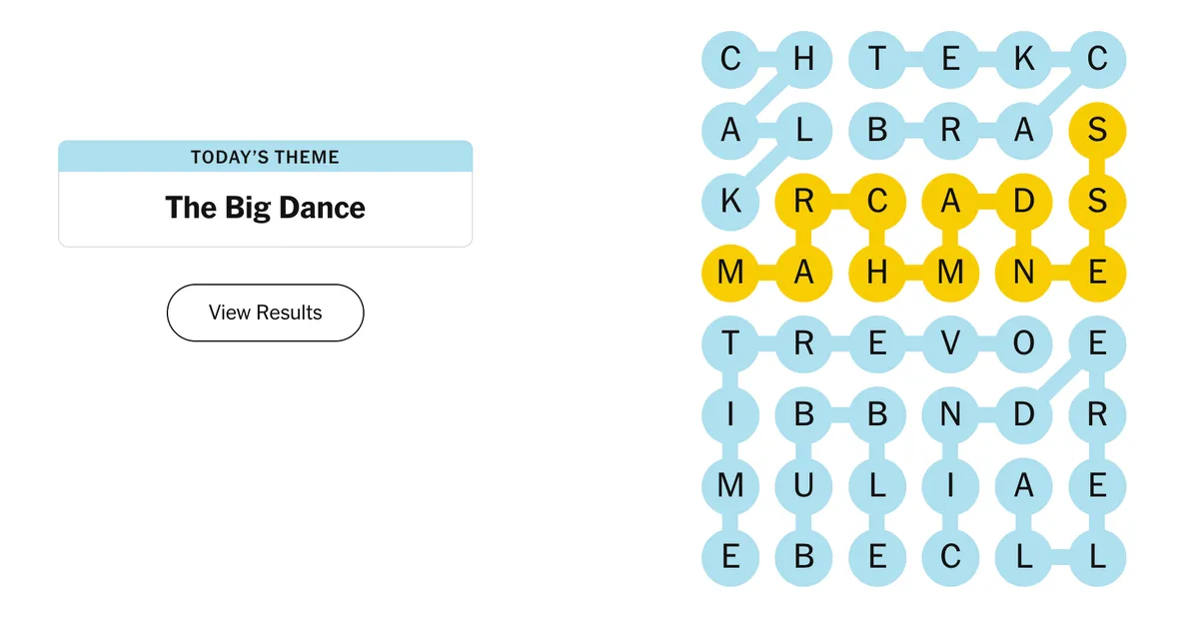Select the yellow letter N tile
Screen dimensions: 1199x625
1023,273
